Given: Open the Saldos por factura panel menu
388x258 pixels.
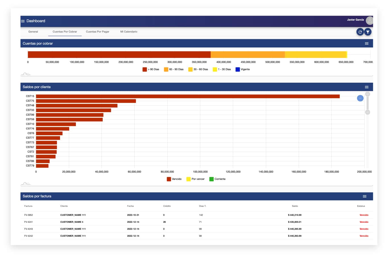Looking at the screenshot, I should [364, 196].
